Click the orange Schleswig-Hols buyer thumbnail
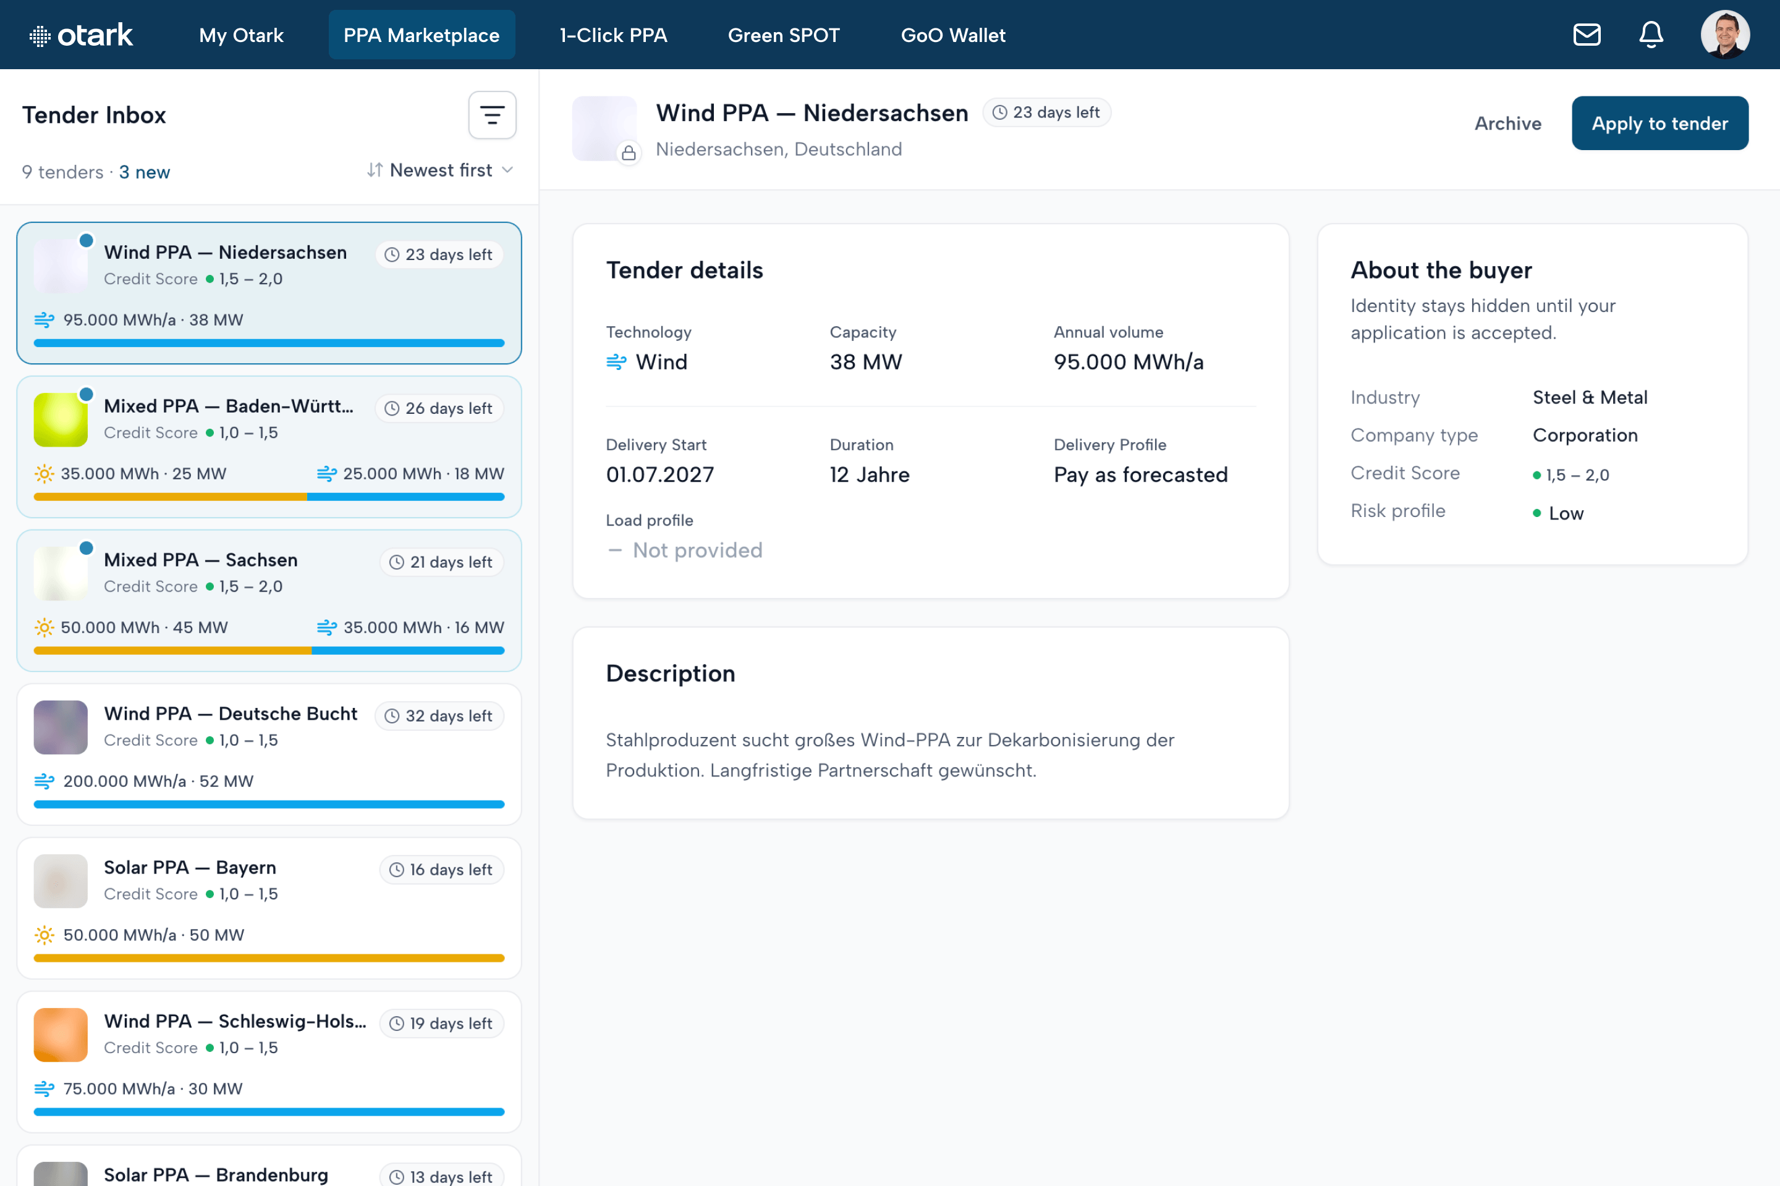 61,1035
